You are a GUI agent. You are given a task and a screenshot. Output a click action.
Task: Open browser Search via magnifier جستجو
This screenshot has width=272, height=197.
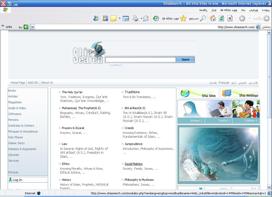[198, 18]
